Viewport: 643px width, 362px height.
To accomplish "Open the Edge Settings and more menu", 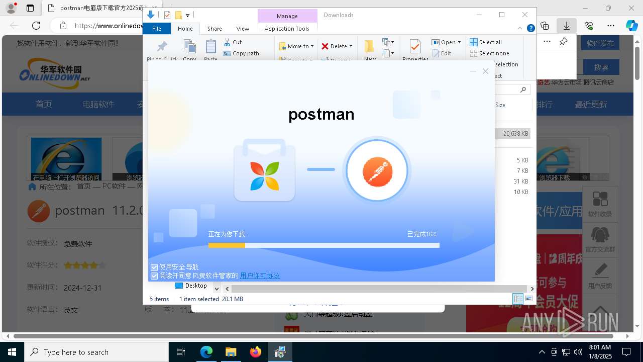I will pyautogui.click(x=611, y=26).
